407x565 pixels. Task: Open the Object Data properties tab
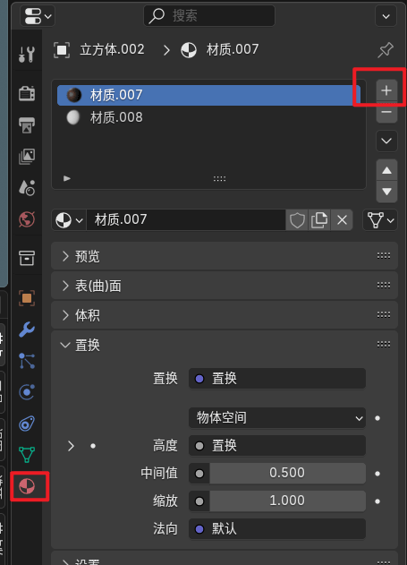point(27,455)
